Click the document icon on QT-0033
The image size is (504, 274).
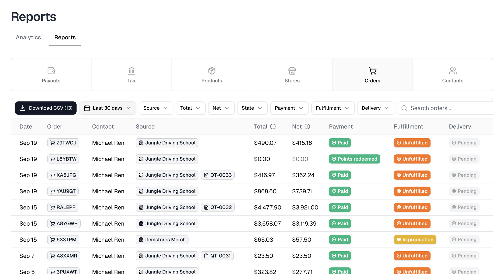(206, 175)
